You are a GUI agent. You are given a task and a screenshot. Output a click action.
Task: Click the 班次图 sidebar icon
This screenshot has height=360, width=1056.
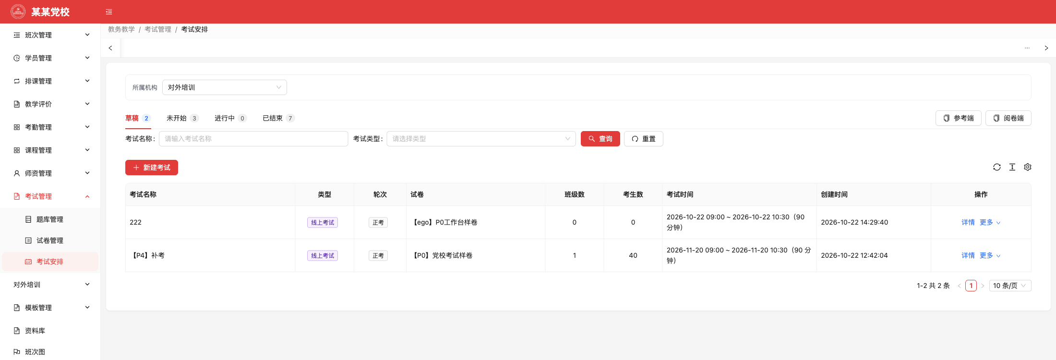[x=17, y=352]
